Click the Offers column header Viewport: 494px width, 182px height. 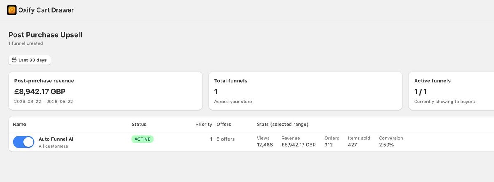coord(224,124)
